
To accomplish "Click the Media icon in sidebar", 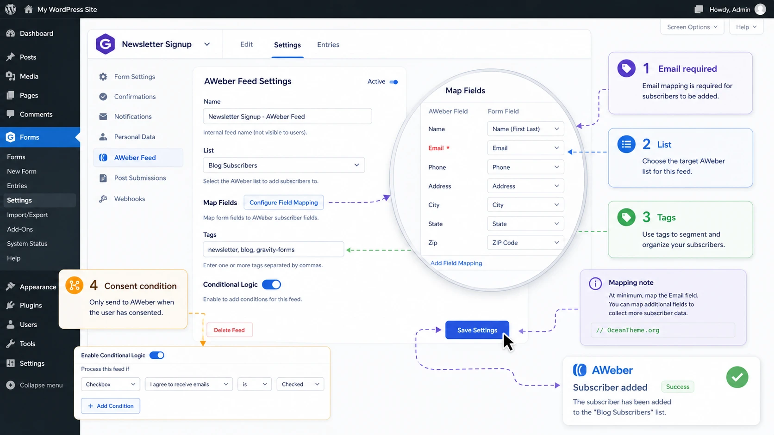I will 11,76.
